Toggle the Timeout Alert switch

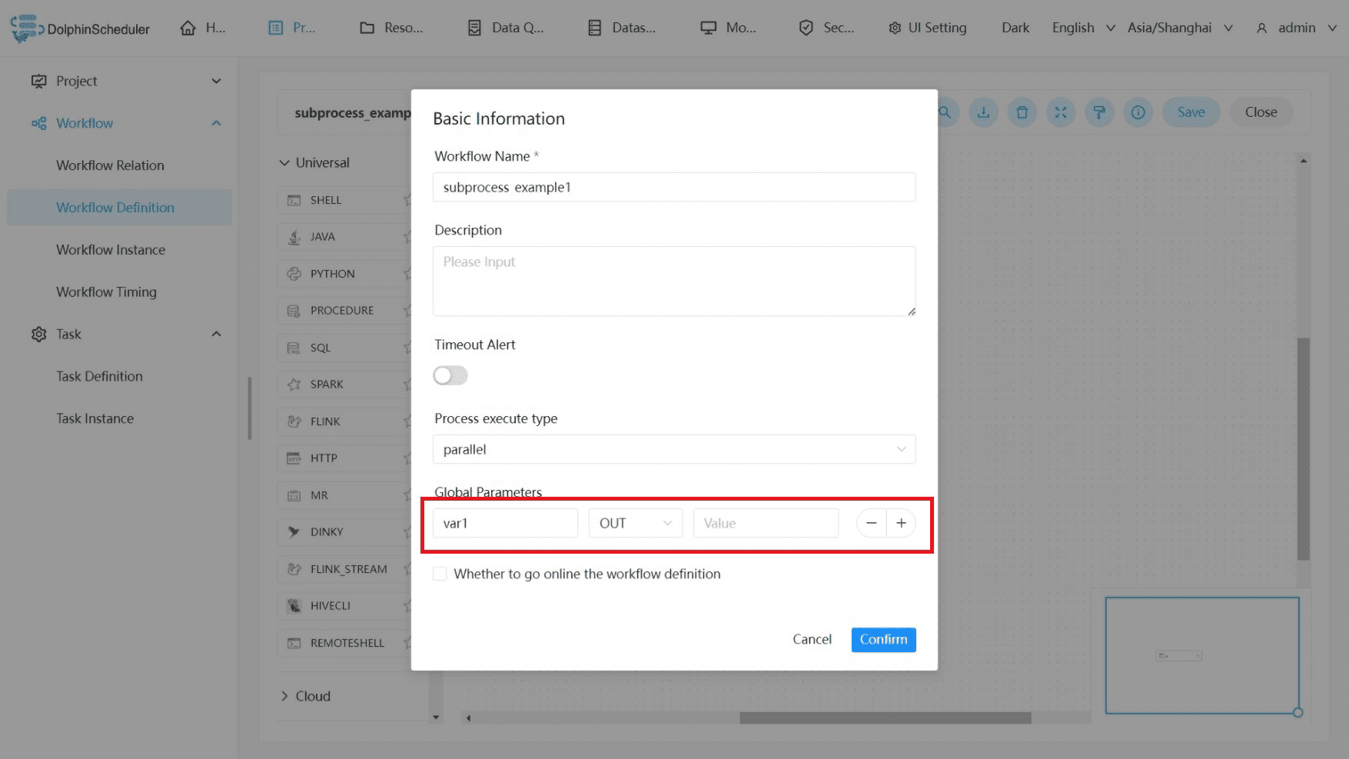[x=450, y=375]
